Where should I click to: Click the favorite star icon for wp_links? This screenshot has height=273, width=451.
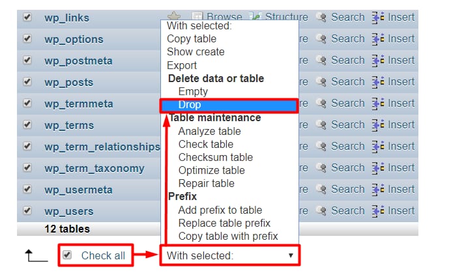pos(173,17)
